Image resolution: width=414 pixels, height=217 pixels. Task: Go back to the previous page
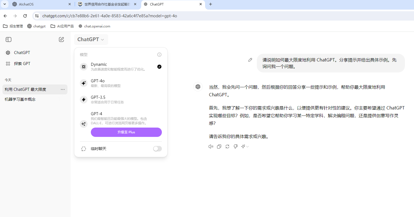(x=5, y=16)
